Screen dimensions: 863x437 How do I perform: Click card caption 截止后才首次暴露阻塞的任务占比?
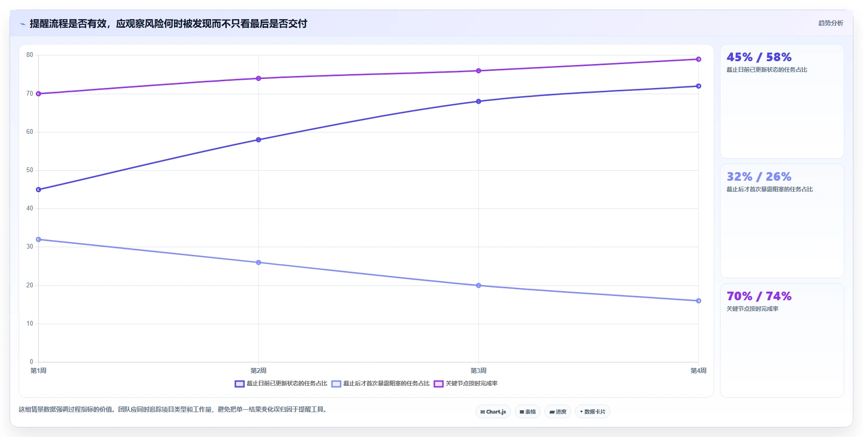tap(770, 189)
